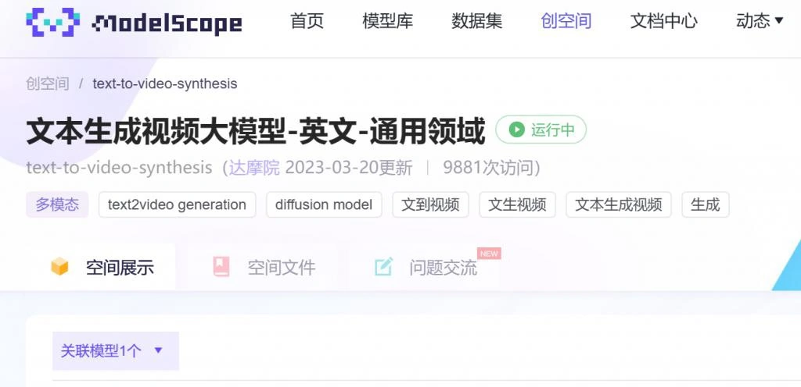Click the 创空间 breadcrumb link
Screen dimensions: 801x387
point(48,83)
